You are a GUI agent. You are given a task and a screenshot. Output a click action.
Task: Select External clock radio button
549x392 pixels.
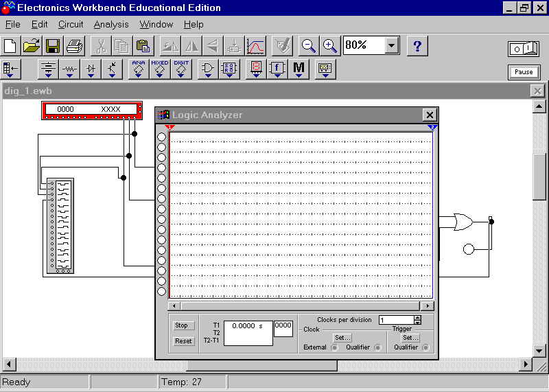pos(334,347)
